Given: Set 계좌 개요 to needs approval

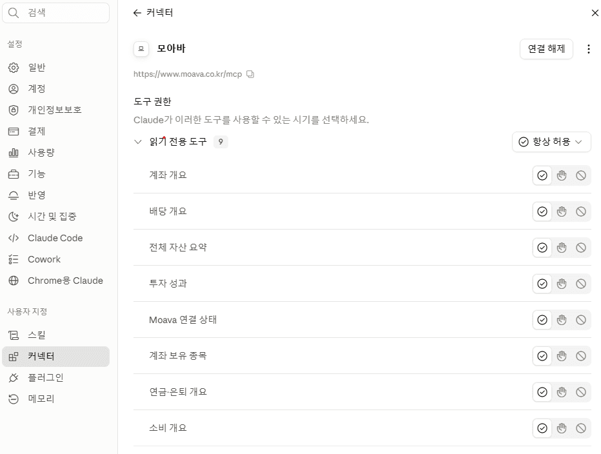Looking at the screenshot, I should click(x=562, y=175).
